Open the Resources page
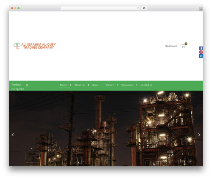The width and height of the screenshot is (212, 179). coord(127,85)
